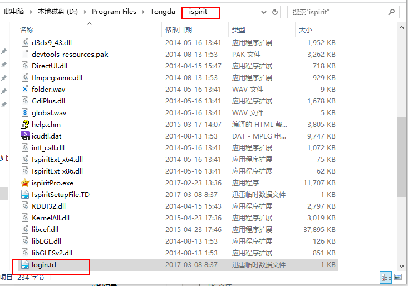
Task: Click the 11,707 KB size value
Action: [319, 183]
